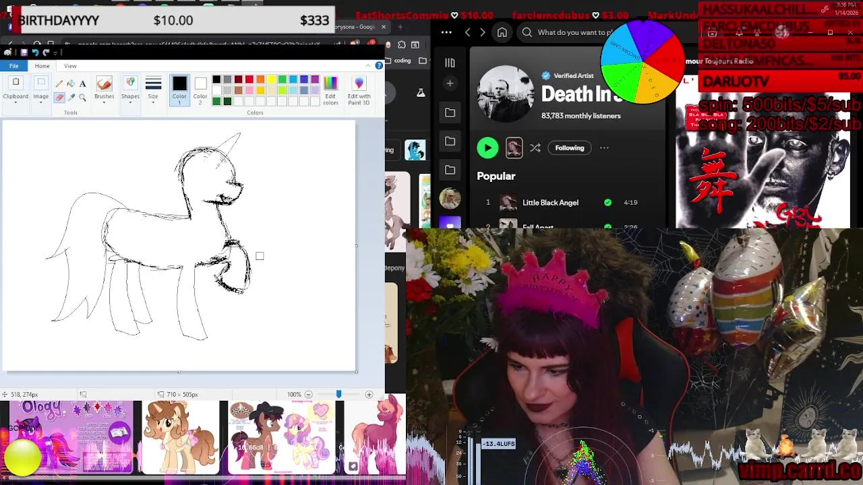Click the album thumbnail next to play button

coord(514,148)
